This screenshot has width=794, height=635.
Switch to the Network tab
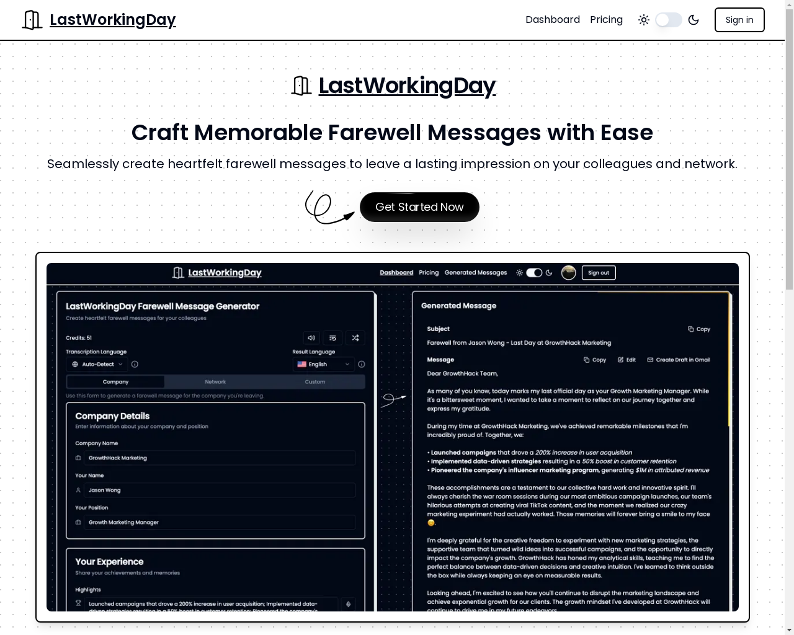coord(215,382)
